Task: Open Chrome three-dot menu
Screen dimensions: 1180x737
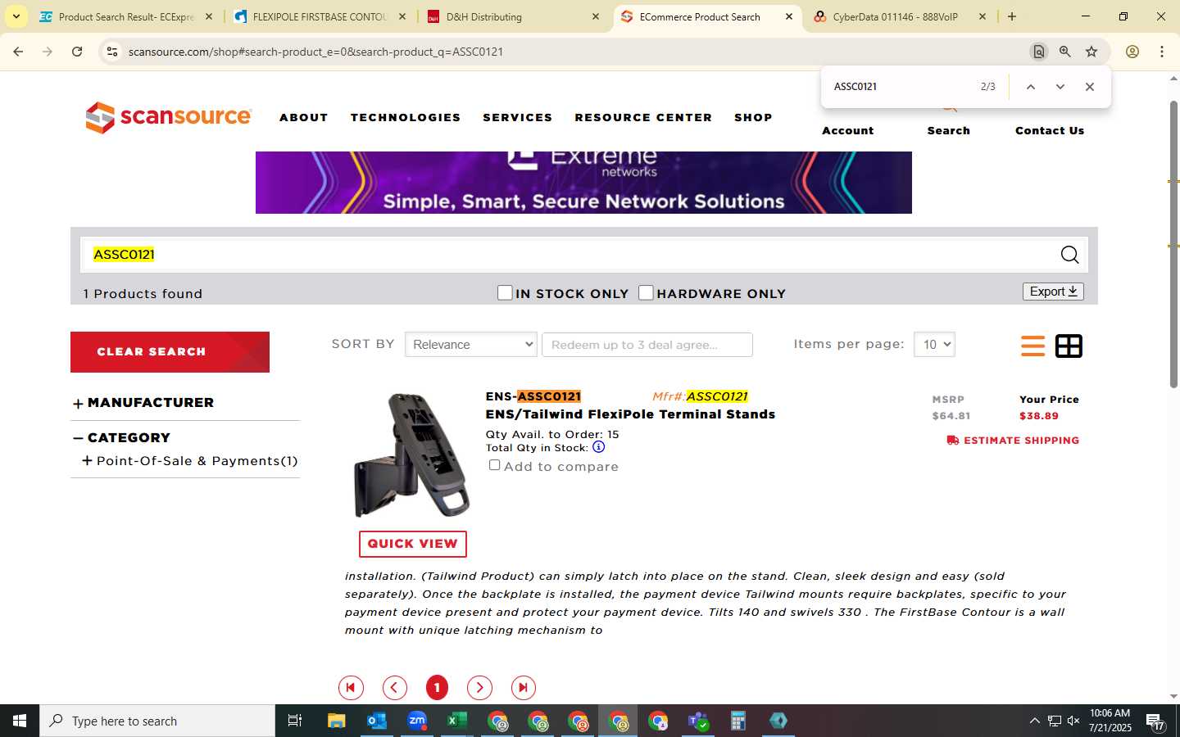Action: pos(1162,52)
